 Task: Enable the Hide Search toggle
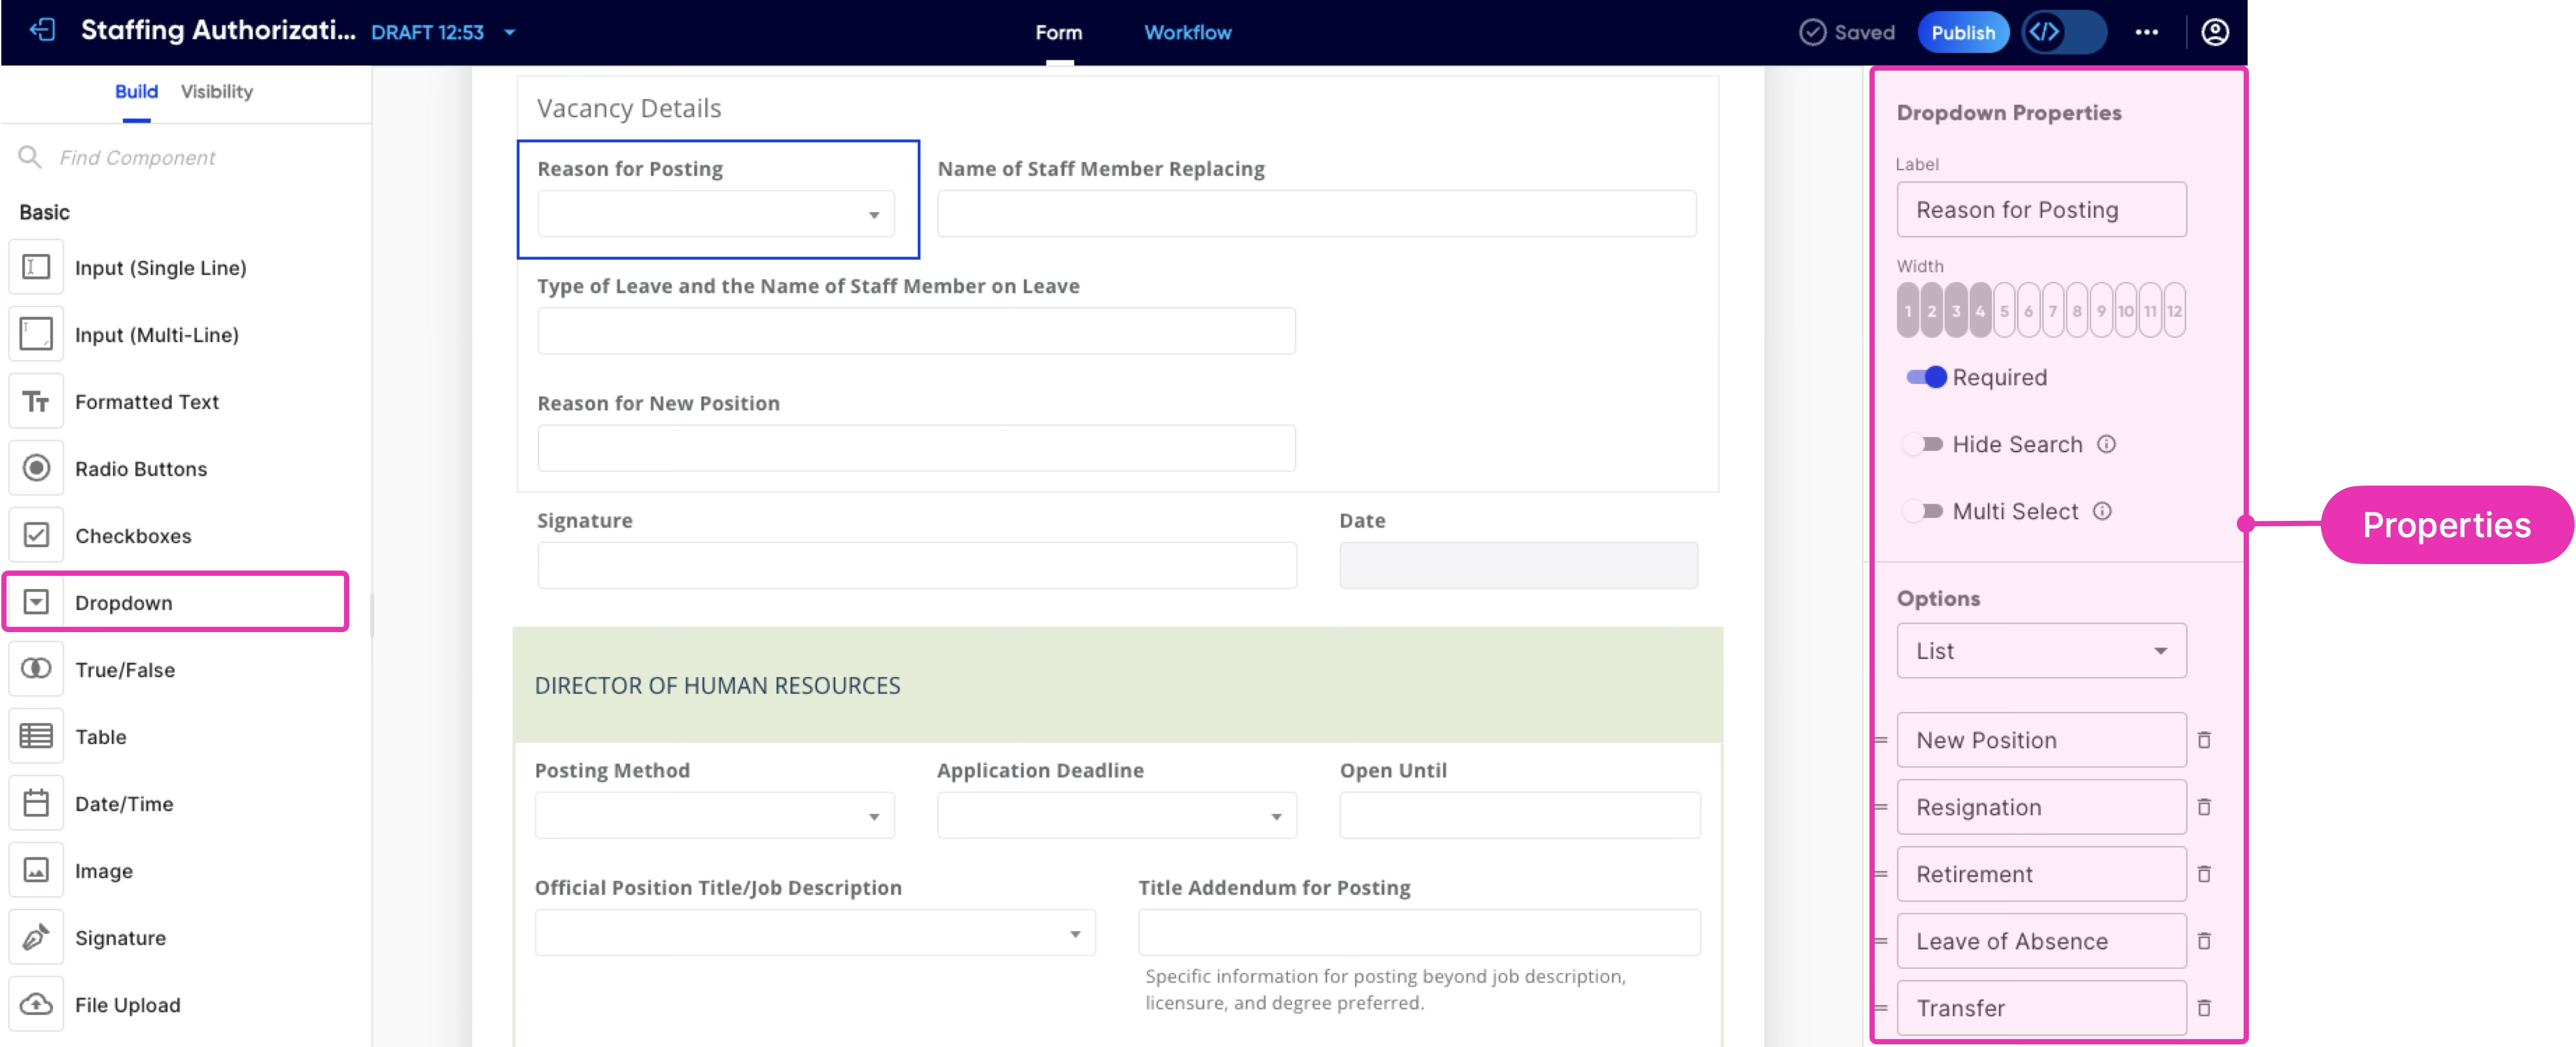coord(1923,444)
